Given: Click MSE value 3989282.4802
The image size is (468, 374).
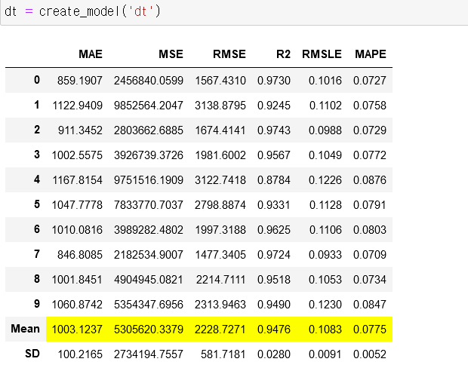Looking at the screenshot, I should point(149,230).
